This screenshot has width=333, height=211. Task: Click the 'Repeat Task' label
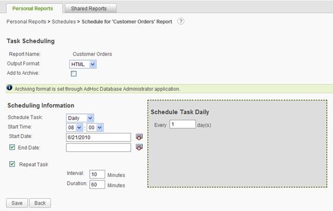click(34, 165)
